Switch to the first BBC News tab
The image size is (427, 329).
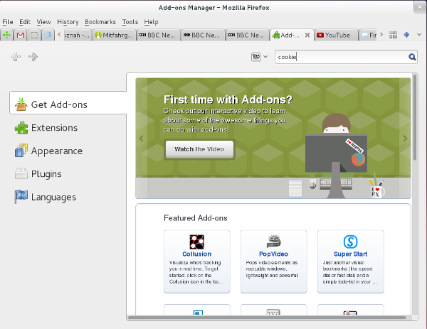(159, 35)
